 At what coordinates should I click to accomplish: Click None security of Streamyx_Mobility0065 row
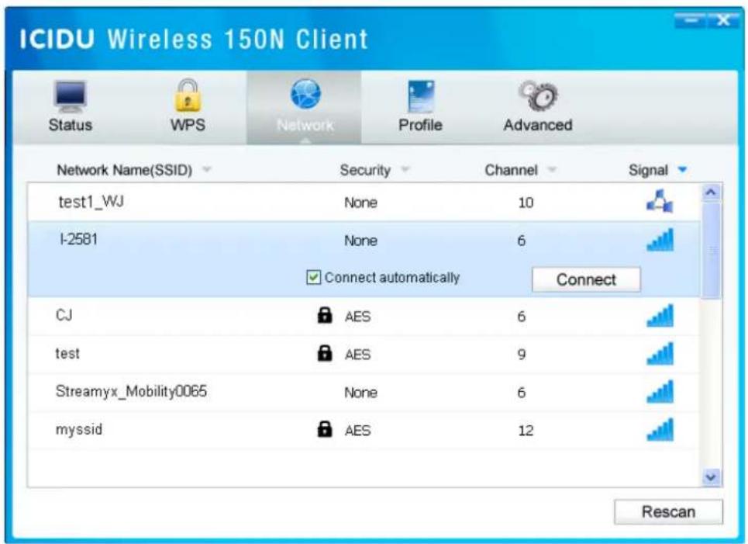[360, 393]
